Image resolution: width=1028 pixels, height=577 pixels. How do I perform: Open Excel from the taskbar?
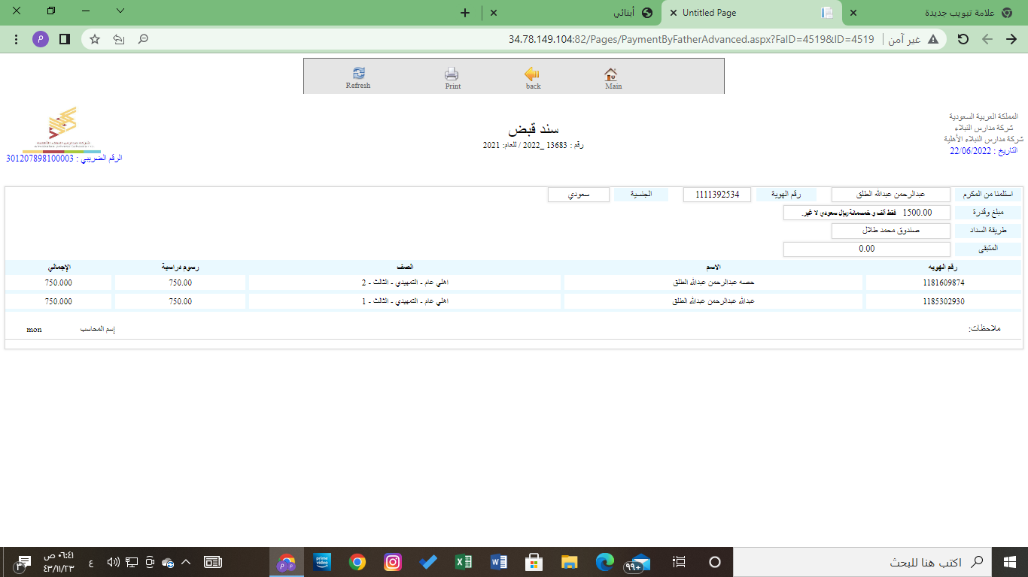[x=463, y=561]
